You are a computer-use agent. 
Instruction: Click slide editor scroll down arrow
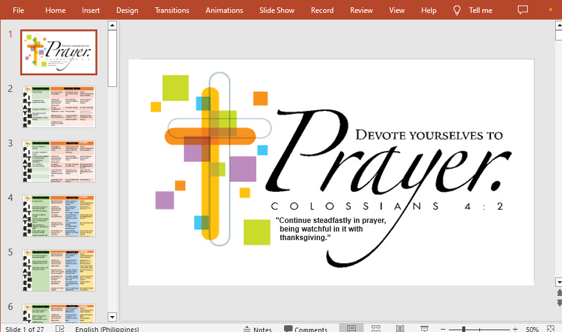tap(559, 282)
